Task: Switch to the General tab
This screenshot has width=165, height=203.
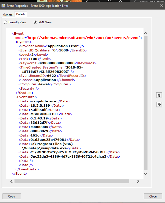Action: [x=8, y=15]
